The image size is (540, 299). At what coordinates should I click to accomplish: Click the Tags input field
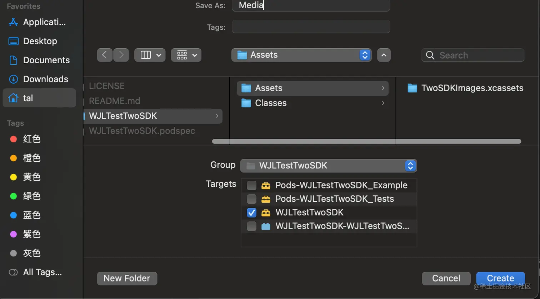[x=311, y=27]
